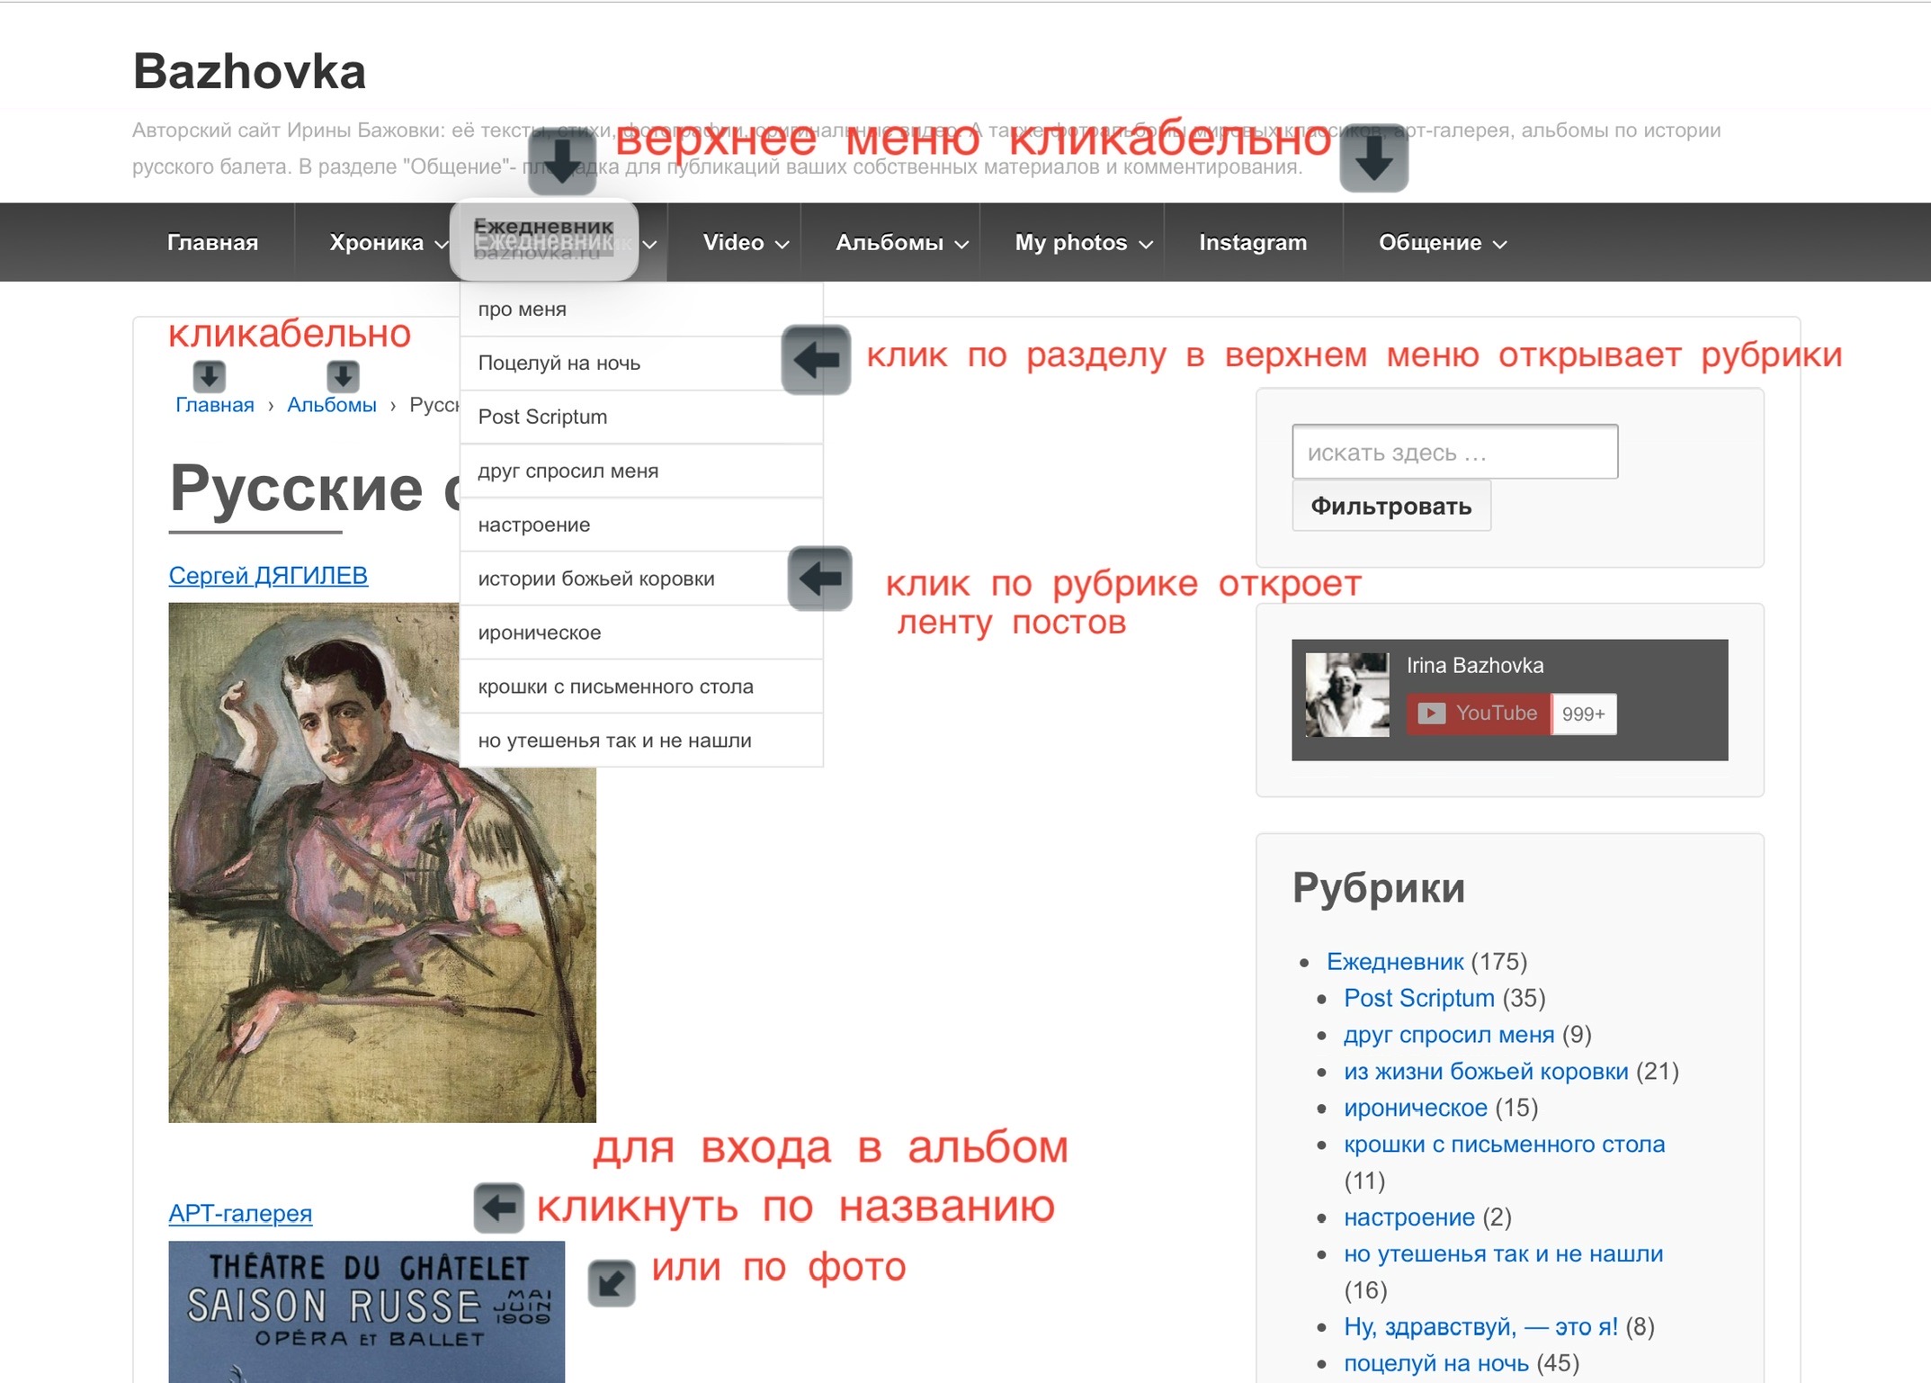Image resolution: width=1931 pixels, height=1383 pixels.
Task: Open the АРТ-галерея album link
Action: [240, 1214]
